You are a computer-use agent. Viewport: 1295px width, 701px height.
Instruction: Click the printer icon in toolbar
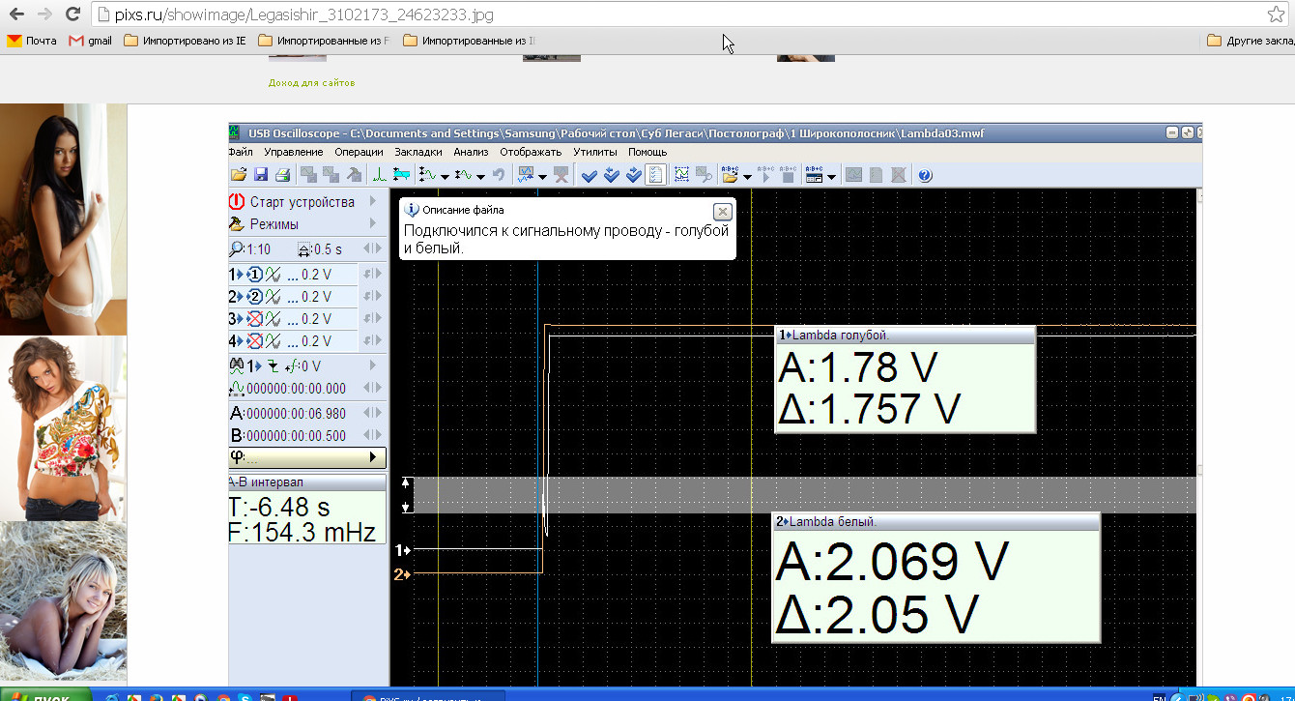coord(282,175)
